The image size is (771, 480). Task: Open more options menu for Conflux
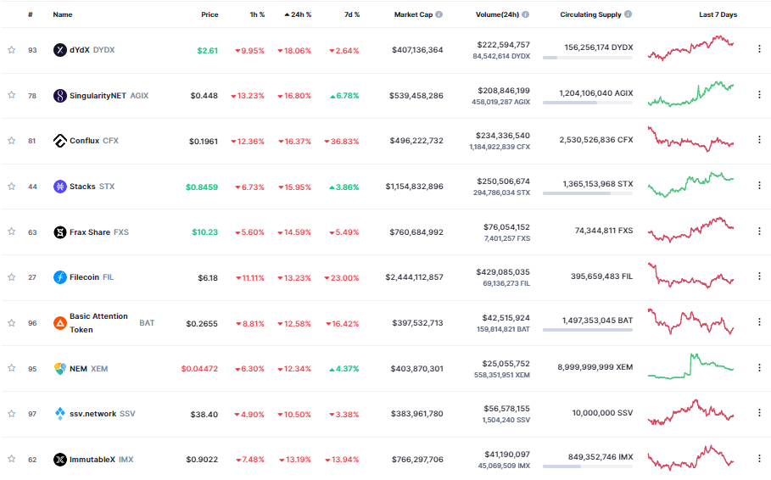point(759,140)
